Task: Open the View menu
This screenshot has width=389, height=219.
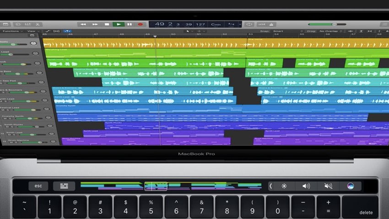Action: point(33,31)
